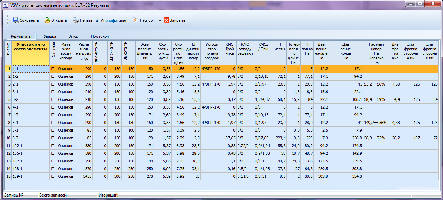The width and height of the screenshot is (443, 200).
Task: Click the Результаты tab label
Action: 21,36
